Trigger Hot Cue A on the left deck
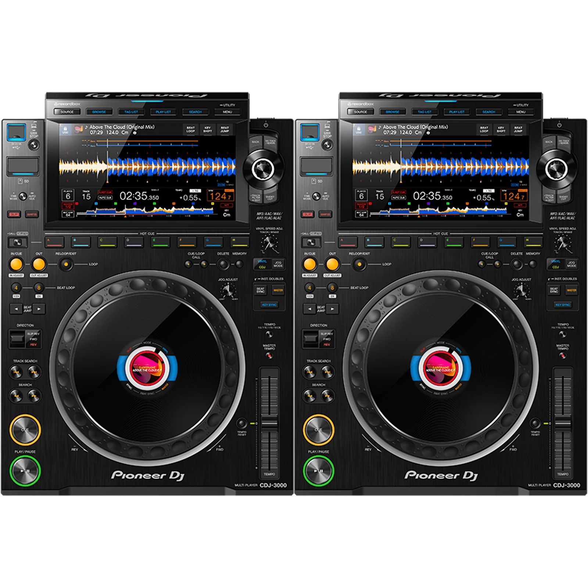588x588 pixels. (x=54, y=242)
